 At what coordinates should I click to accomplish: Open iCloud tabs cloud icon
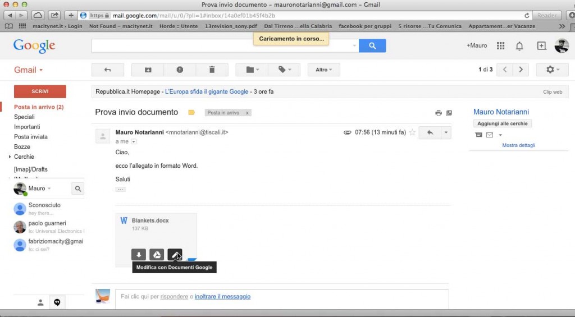[38, 15]
